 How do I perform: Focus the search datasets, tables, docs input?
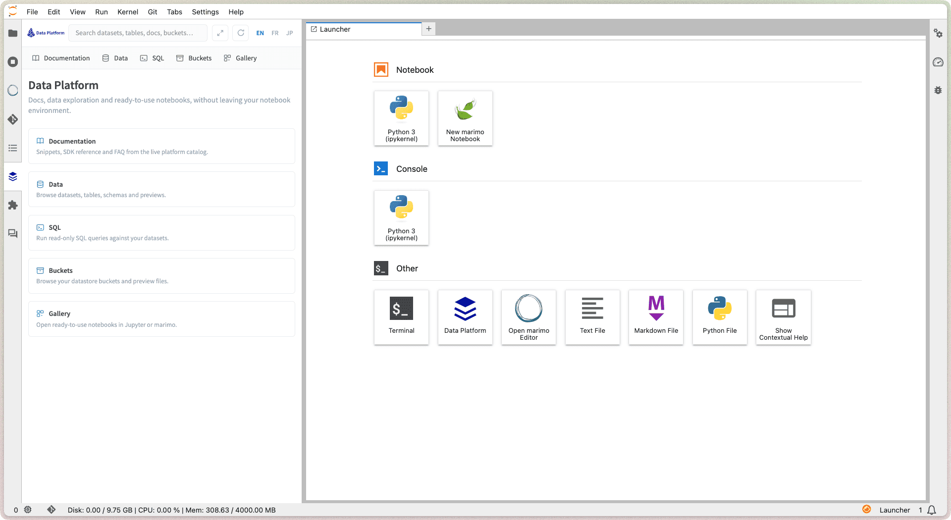[138, 33]
